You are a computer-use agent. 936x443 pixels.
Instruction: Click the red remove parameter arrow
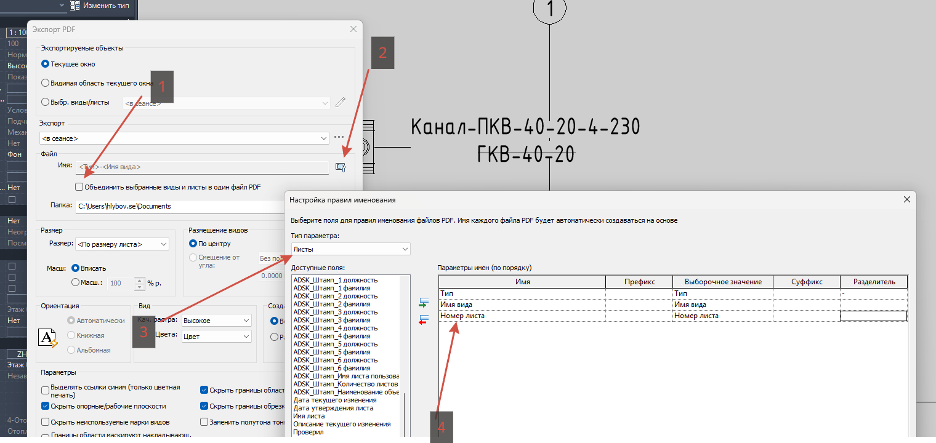pos(423,319)
